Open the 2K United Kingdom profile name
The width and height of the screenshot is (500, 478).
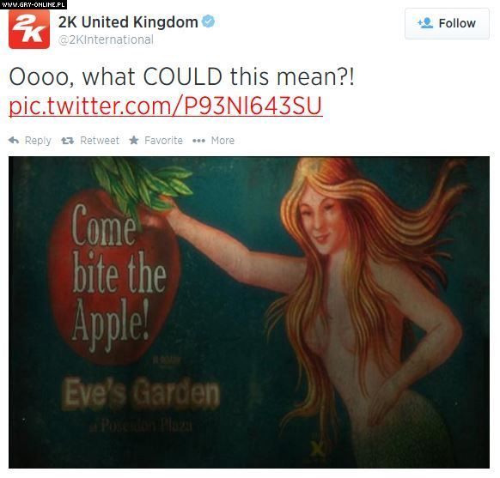point(128,22)
